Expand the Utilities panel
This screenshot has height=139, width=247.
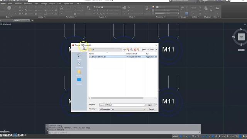point(195,17)
